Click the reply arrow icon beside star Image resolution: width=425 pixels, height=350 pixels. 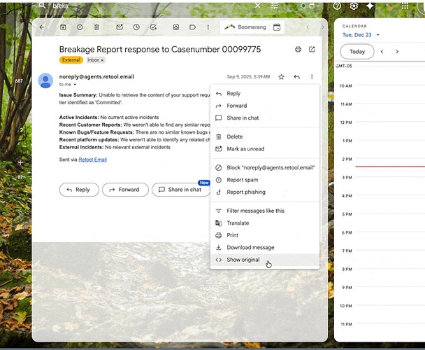coord(297,77)
